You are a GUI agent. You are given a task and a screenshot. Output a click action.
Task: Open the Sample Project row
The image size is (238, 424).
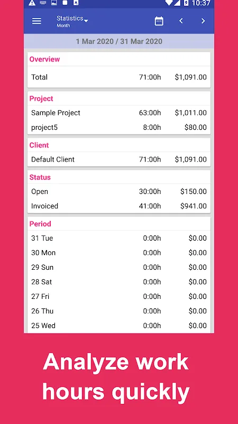119,113
